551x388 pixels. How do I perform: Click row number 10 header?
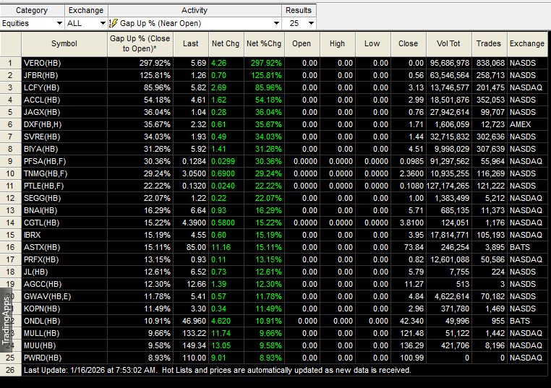pyautogui.click(x=11, y=174)
